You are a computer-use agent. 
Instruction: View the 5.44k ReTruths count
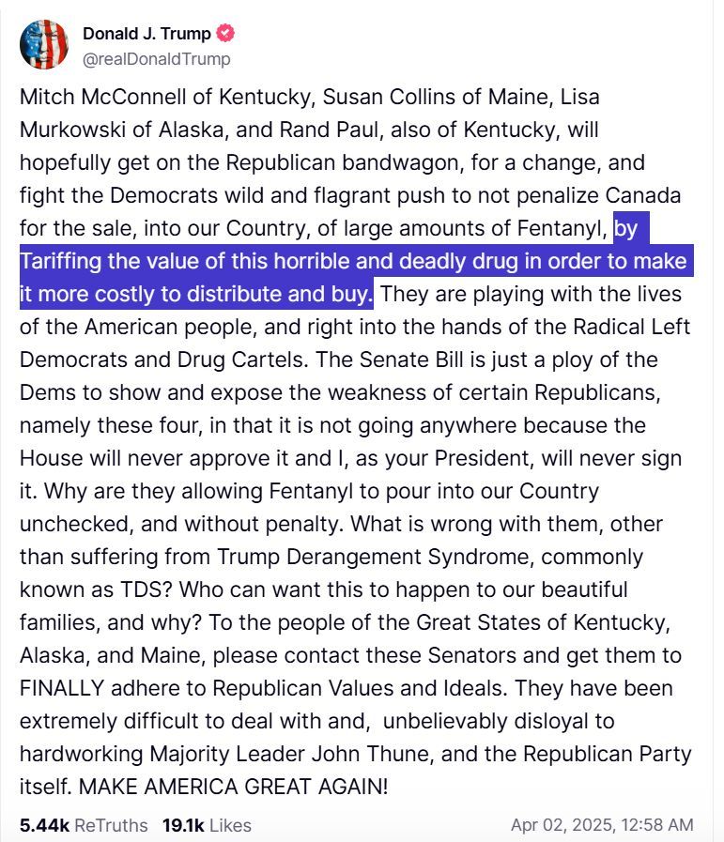point(84,825)
